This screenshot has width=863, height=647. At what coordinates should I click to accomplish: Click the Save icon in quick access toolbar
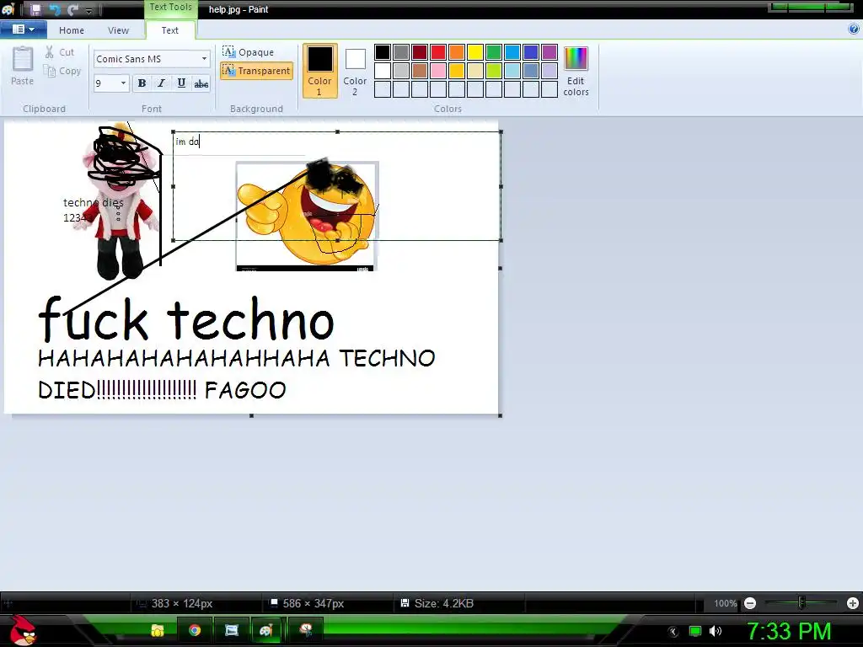(35, 9)
